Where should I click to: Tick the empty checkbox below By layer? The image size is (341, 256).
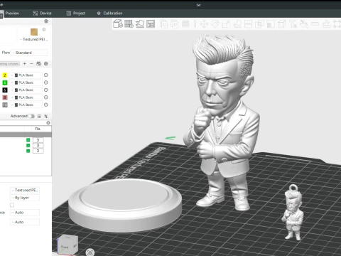[12, 205]
